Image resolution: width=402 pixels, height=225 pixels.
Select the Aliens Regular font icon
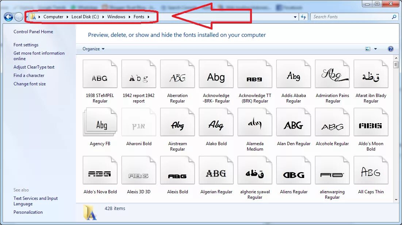point(294,170)
